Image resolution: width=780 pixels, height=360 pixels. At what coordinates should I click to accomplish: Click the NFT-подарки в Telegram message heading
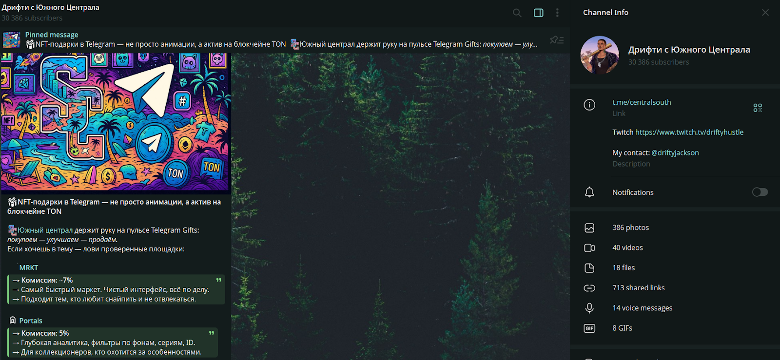pos(114,207)
